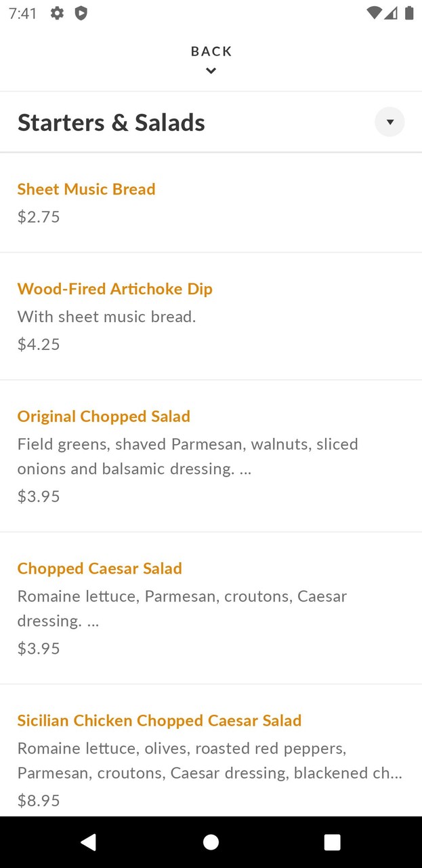Viewport: 422px width, 868px height.
Task: Open Wood-Fired Artichoke Dip item
Action: 114,289
